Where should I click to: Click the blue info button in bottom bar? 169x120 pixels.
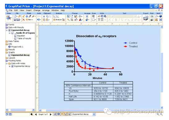pos(58,114)
